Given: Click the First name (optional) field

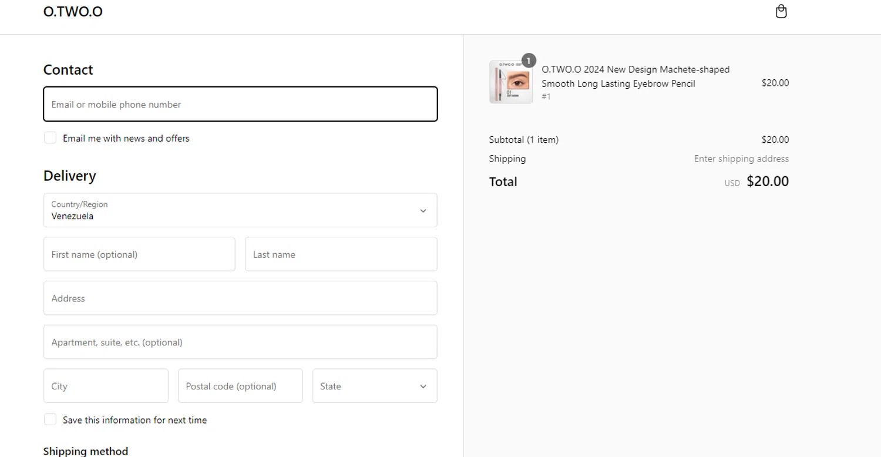Looking at the screenshot, I should tap(139, 254).
